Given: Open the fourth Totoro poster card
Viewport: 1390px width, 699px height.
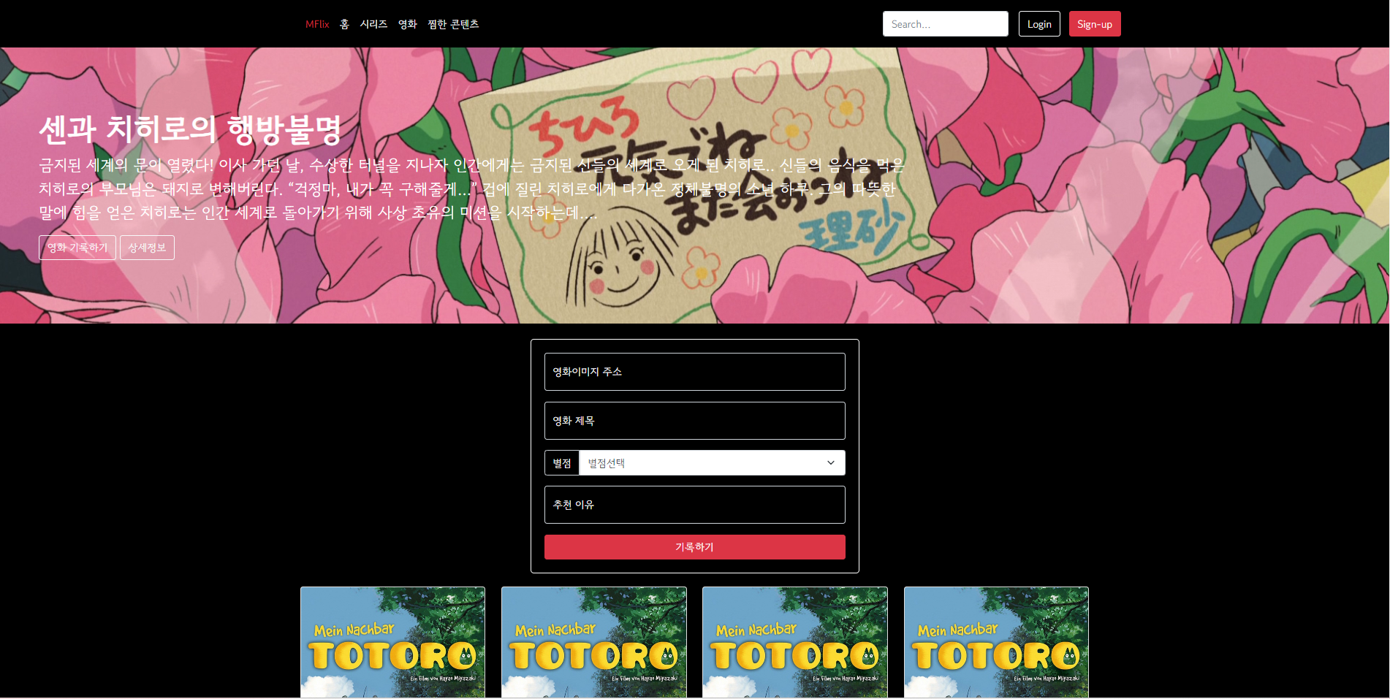Looking at the screenshot, I should [x=996, y=642].
